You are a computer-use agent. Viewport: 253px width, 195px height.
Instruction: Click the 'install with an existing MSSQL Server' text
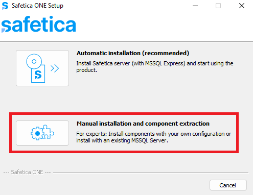click(x=122, y=141)
